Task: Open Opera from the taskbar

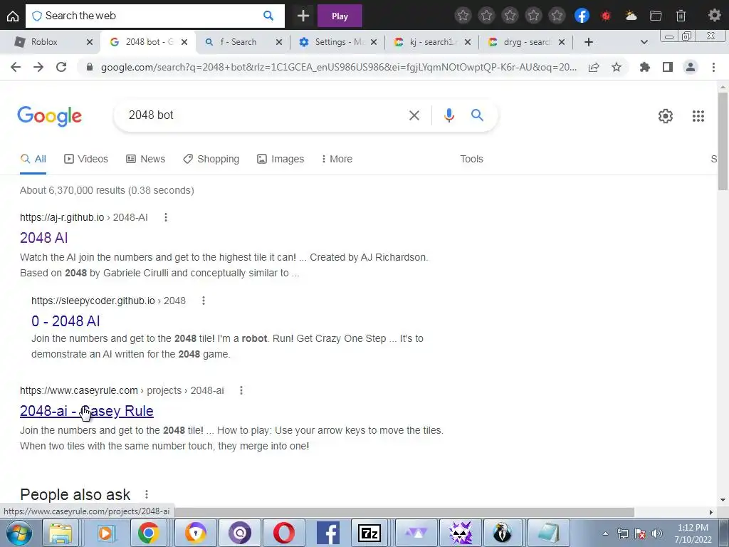Action: pyautogui.click(x=283, y=533)
